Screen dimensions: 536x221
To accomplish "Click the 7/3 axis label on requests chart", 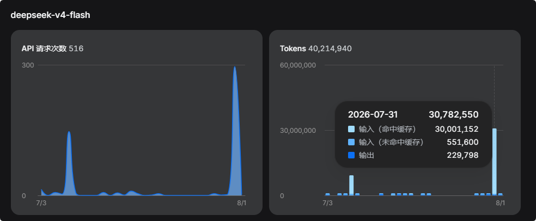I will coord(41,203).
